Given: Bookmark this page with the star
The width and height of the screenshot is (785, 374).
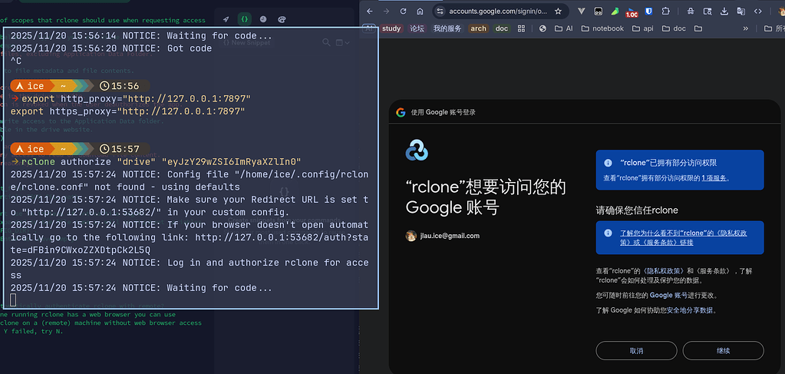Looking at the screenshot, I should coord(558,11).
